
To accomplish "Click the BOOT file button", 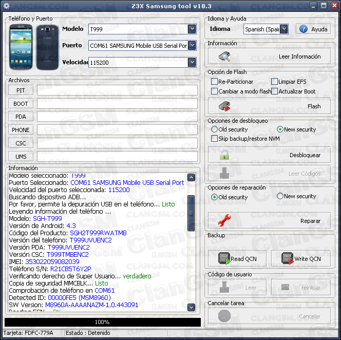I will pos(21,104).
